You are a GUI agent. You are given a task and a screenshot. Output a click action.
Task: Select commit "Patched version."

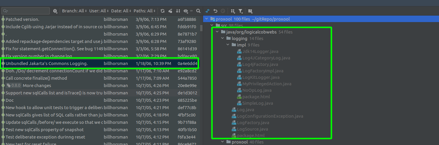[22, 19]
